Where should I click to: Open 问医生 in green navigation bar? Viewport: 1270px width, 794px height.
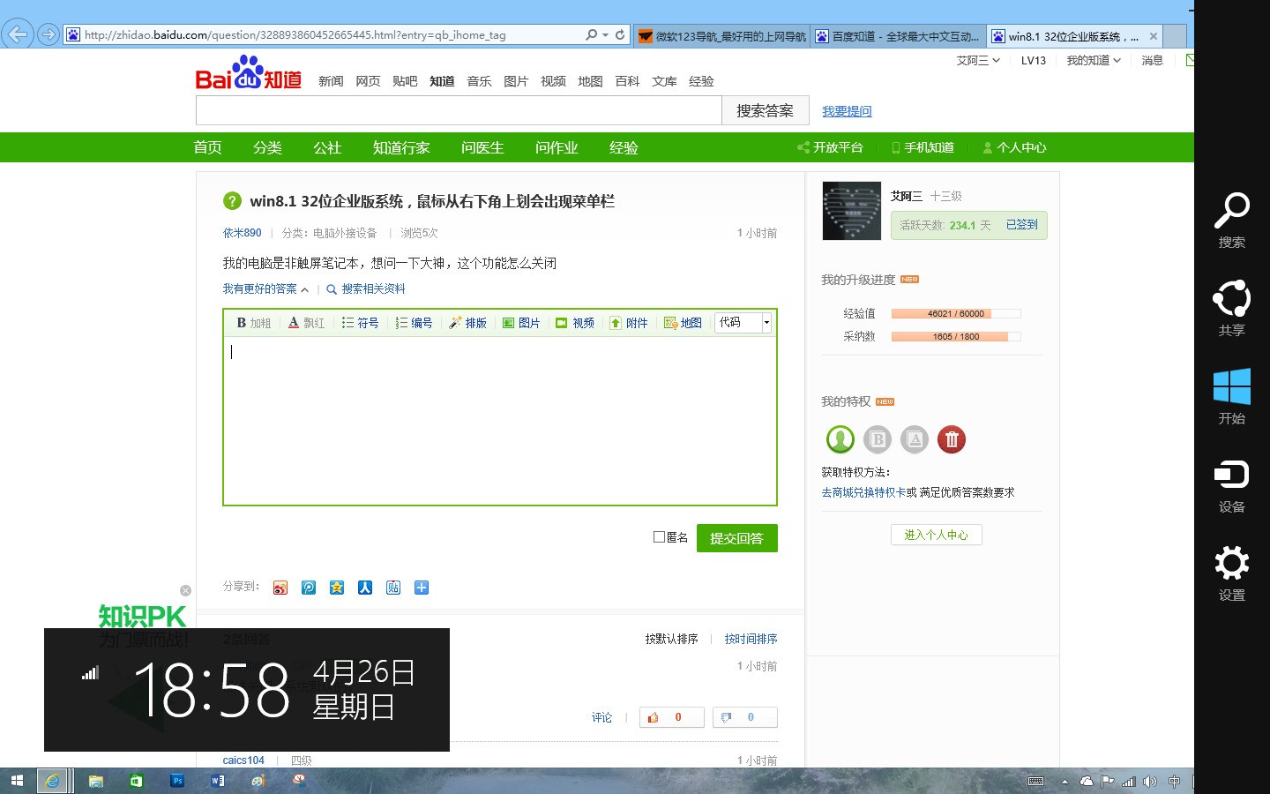(x=482, y=147)
